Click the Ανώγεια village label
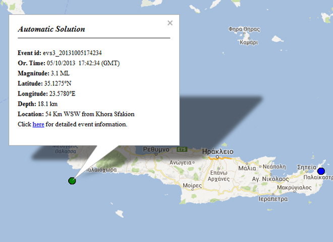Viewport: 333px width, 242px height. [x=182, y=163]
